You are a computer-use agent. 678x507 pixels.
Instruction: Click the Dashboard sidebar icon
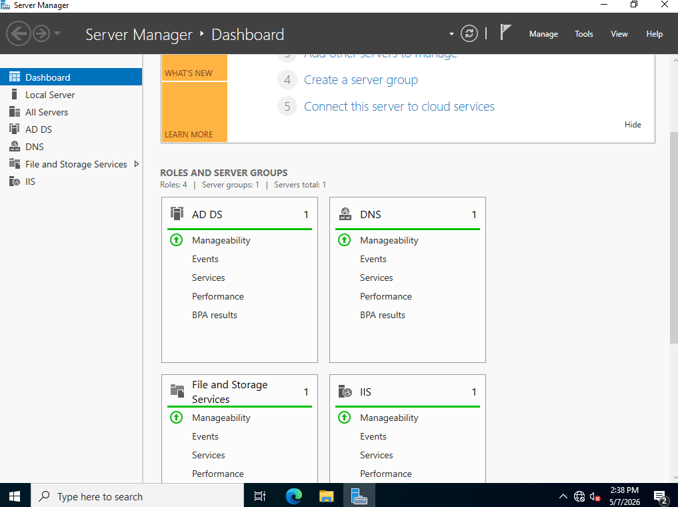click(14, 77)
